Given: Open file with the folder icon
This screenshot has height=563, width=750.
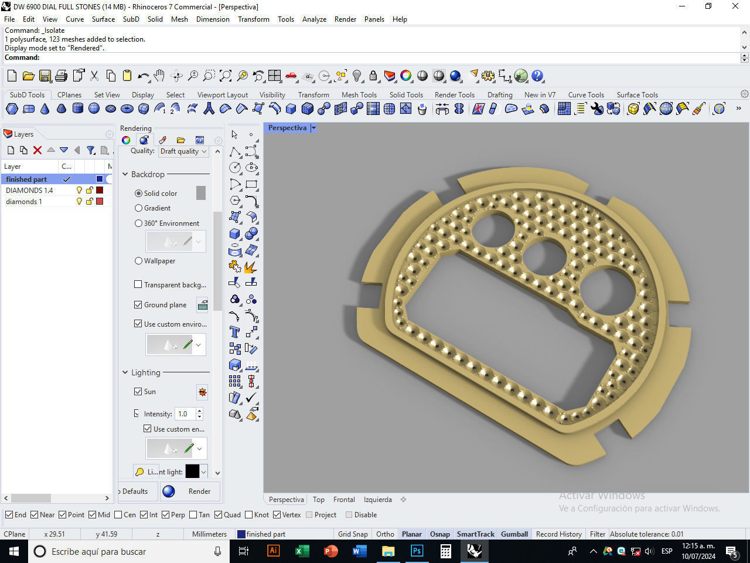Looking at the screenshot, I should pyautogui.click(x=28, y=76).
